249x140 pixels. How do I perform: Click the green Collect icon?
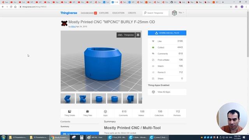[153, 47]
